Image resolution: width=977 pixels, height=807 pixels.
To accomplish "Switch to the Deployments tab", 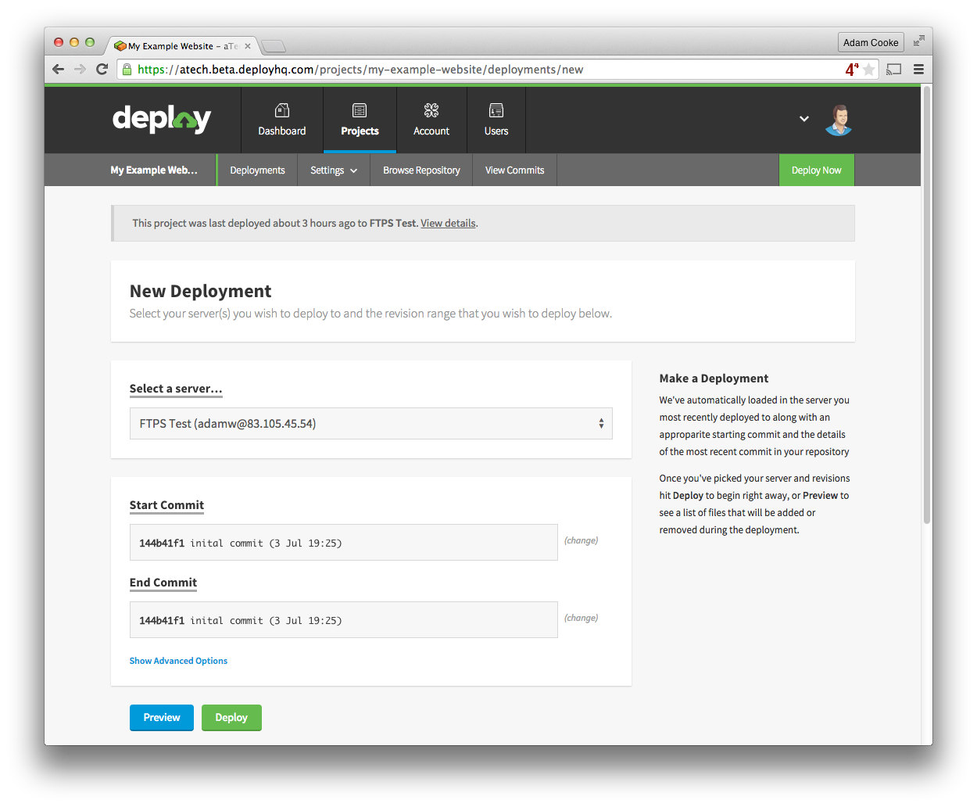I will [257, 170].
